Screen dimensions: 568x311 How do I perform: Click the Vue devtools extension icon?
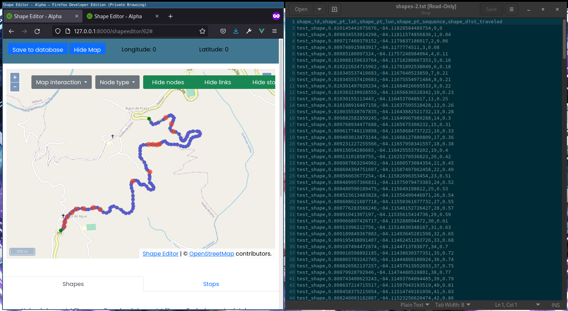coord(262,31)
